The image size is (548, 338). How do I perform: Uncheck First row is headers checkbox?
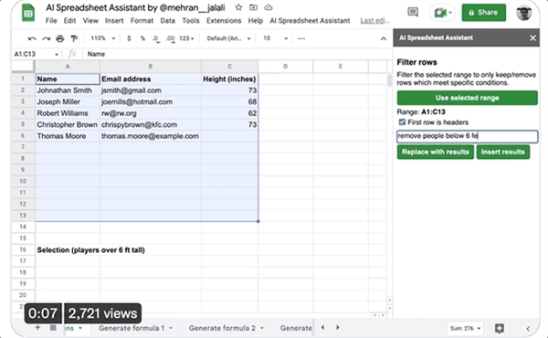point(402,122)
